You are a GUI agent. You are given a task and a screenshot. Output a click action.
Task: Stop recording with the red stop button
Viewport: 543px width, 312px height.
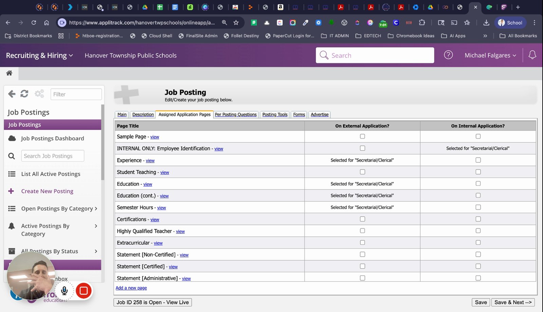pyautogui.click(x=83, y=291)
